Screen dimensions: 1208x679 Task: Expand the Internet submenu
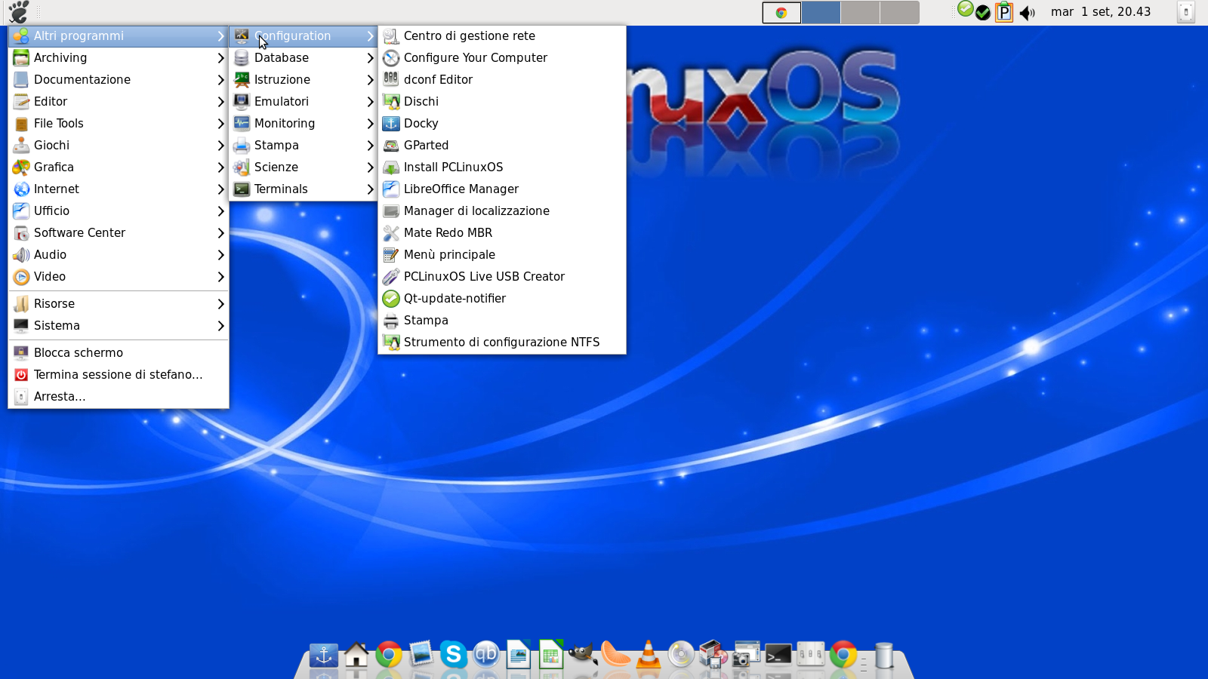pos(119,189)
